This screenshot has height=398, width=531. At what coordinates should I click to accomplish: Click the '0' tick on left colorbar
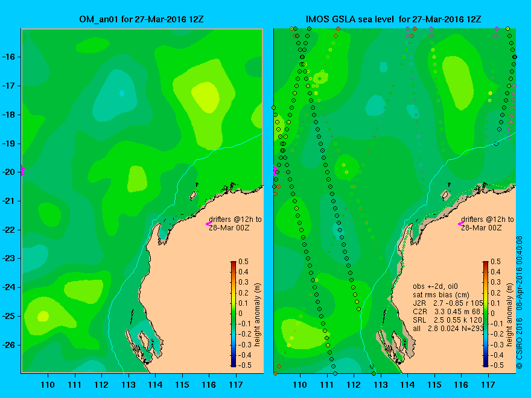pyautogui.click(x=240, y=314)
